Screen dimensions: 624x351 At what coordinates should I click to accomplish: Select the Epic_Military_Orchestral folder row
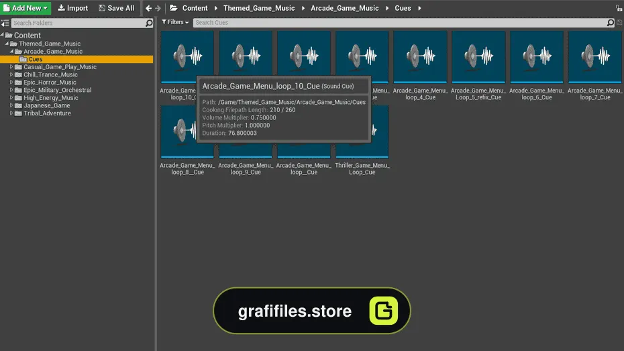coord(76,90)
